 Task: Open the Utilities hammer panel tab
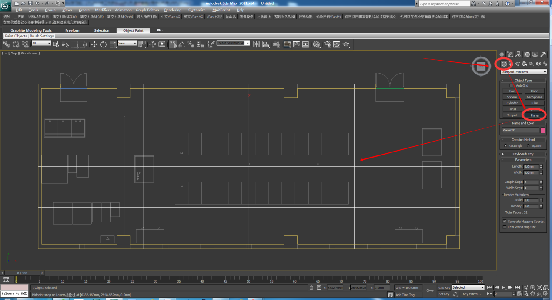543,54
